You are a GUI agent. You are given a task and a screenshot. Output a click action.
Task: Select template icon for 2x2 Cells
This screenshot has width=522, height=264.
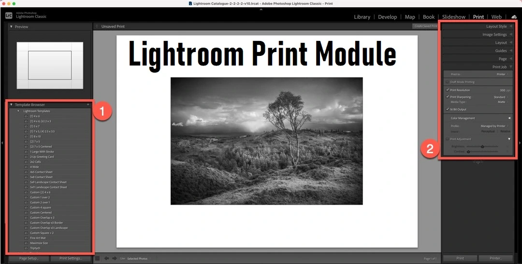[26, 162]
